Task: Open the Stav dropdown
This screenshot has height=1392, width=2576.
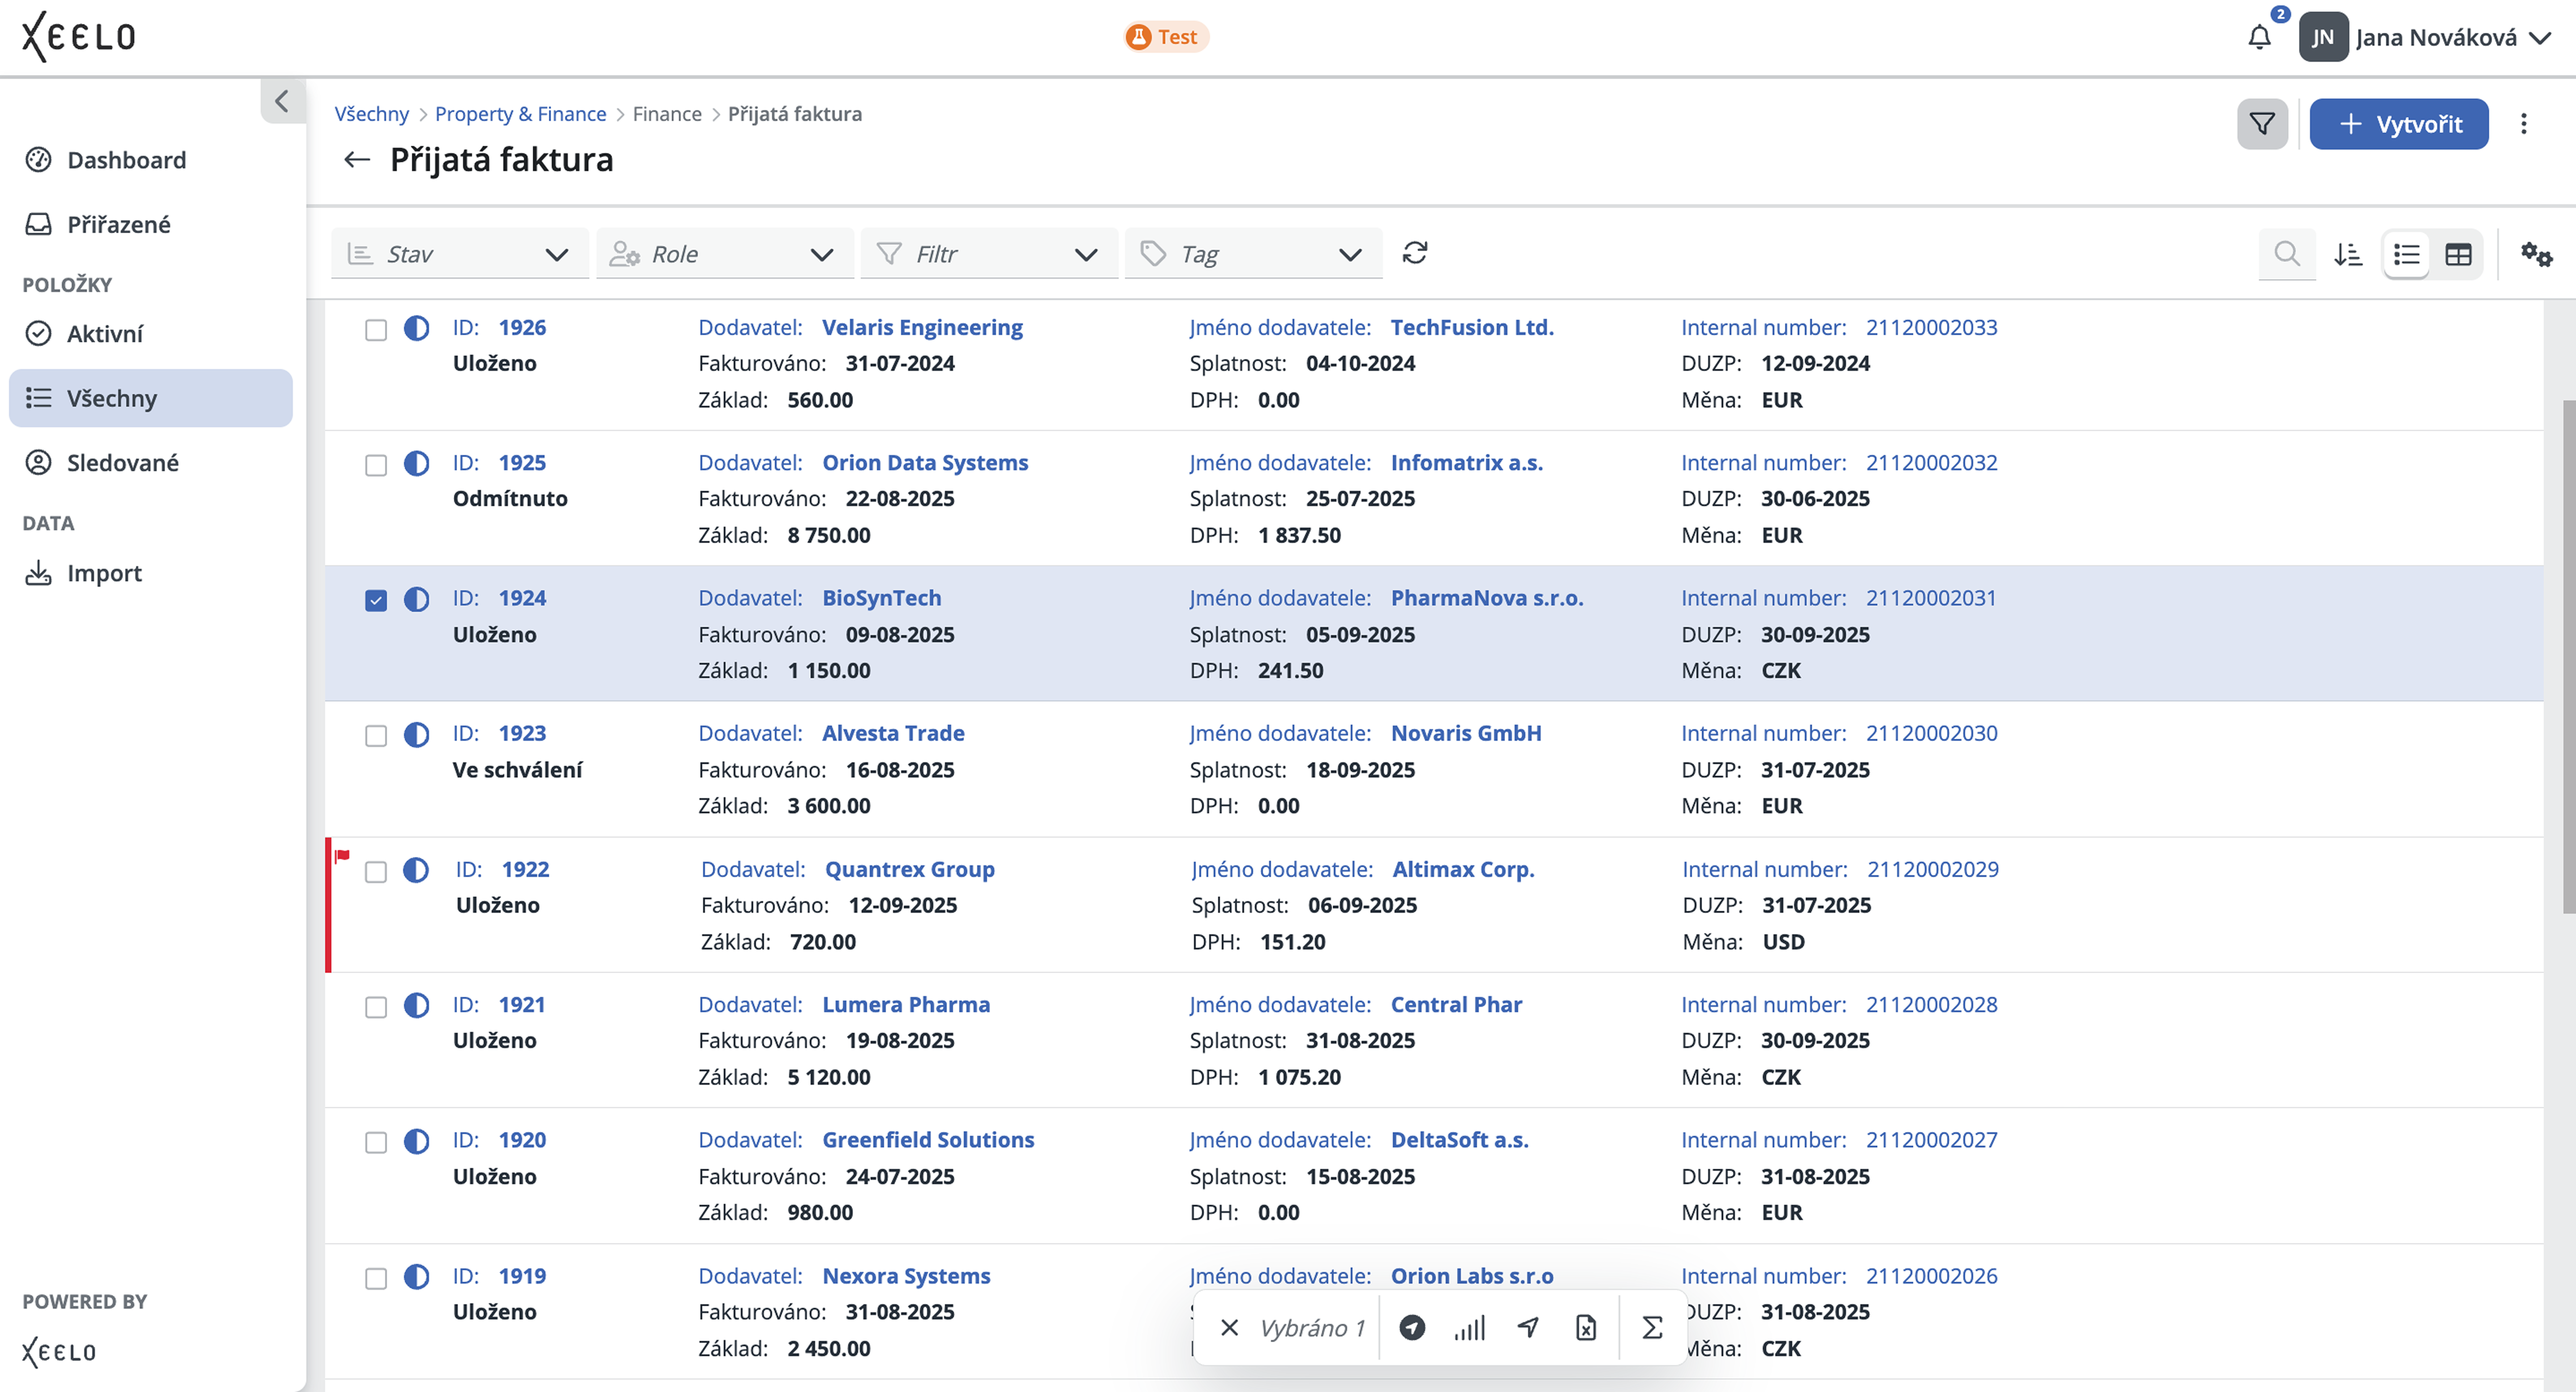Action: pyautogui.click(x=459, y=254)
